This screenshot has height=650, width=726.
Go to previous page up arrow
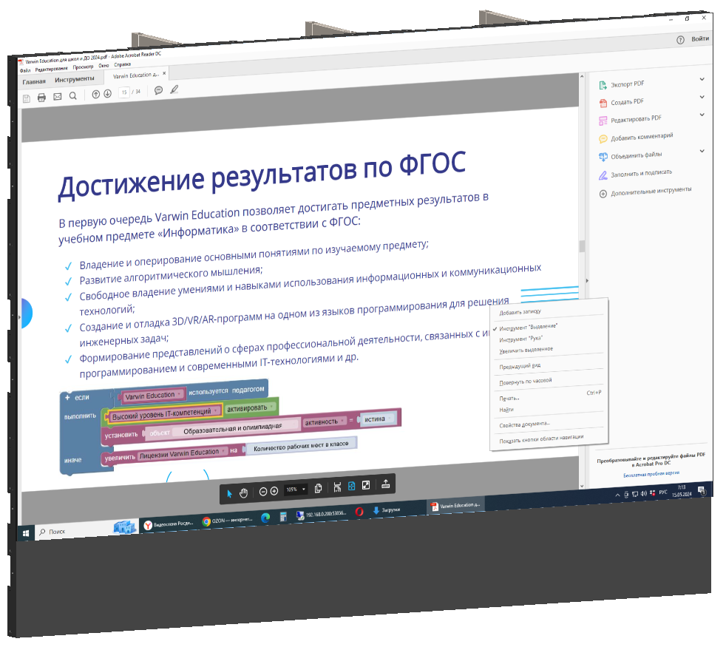coord(96,95)
